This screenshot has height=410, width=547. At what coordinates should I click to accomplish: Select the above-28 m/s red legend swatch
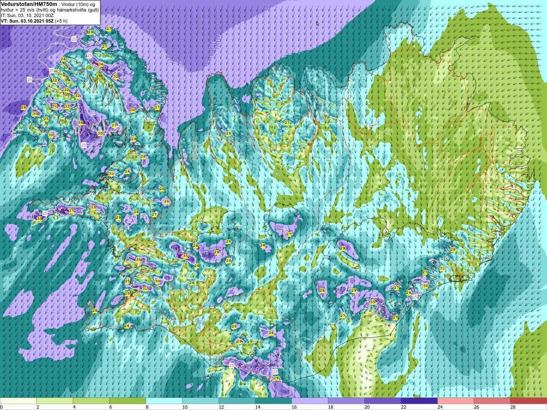pos(529,401)
